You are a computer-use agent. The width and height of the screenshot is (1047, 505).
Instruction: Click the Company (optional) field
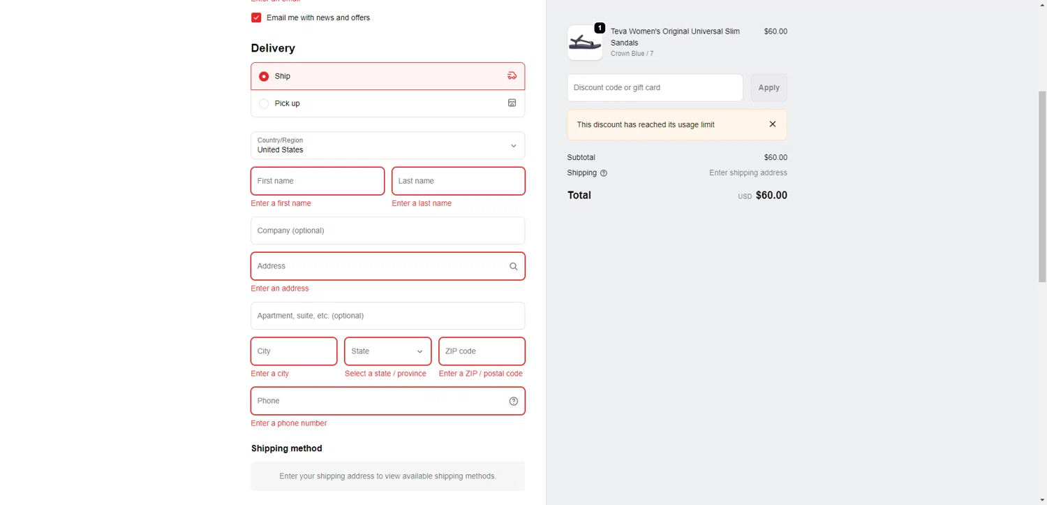(x=387, y=230)
